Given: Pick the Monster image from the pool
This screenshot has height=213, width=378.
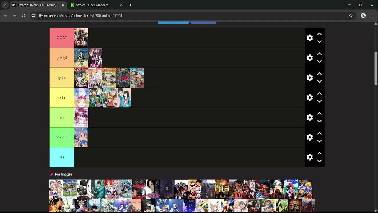Looking at the screenshot, I should (153, 189).
